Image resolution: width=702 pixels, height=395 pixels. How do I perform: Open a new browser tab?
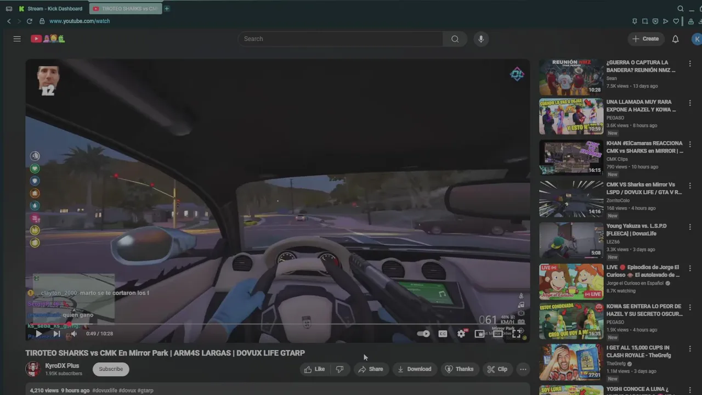click(167, 9)
